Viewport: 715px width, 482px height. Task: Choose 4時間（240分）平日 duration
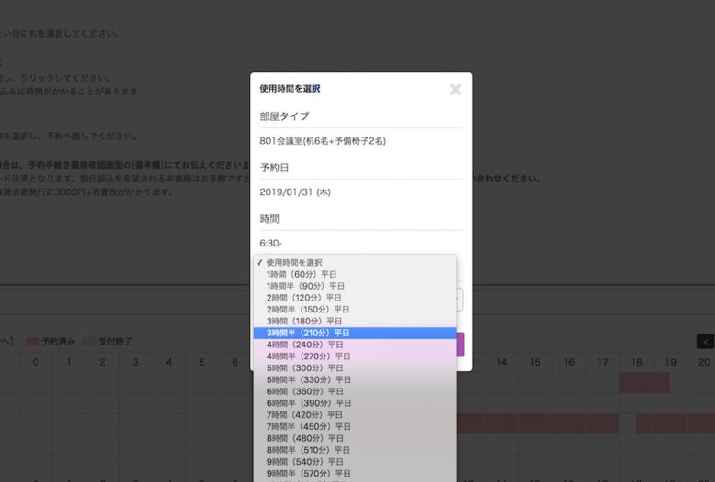pos(356,345)
